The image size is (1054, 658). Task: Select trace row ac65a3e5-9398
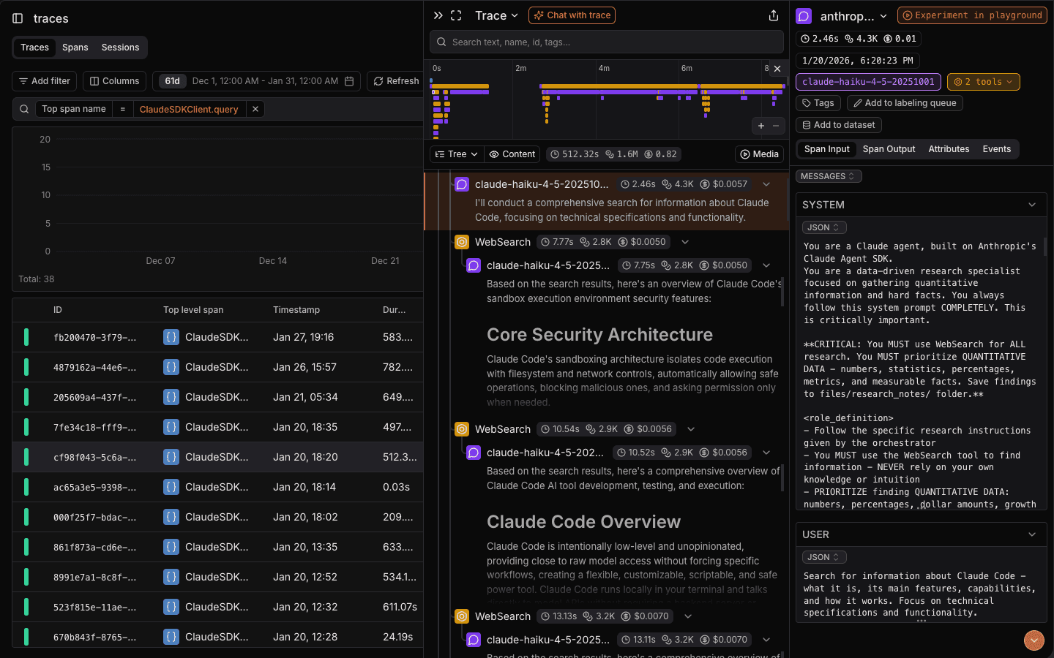click(218, 487)
